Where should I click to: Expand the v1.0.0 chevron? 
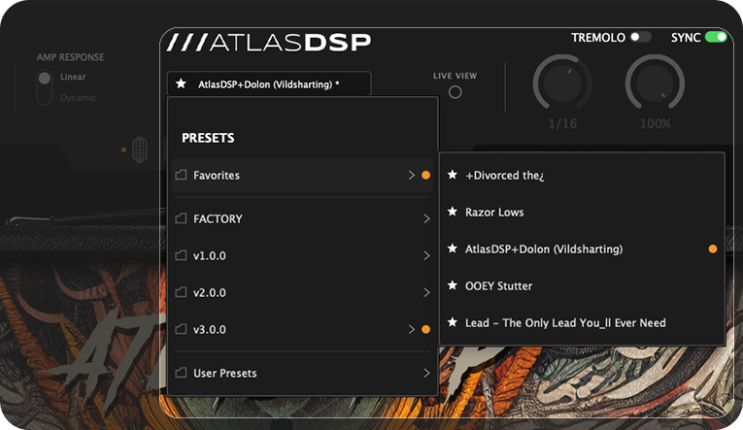pyautogui.click(x=426, y=255)
